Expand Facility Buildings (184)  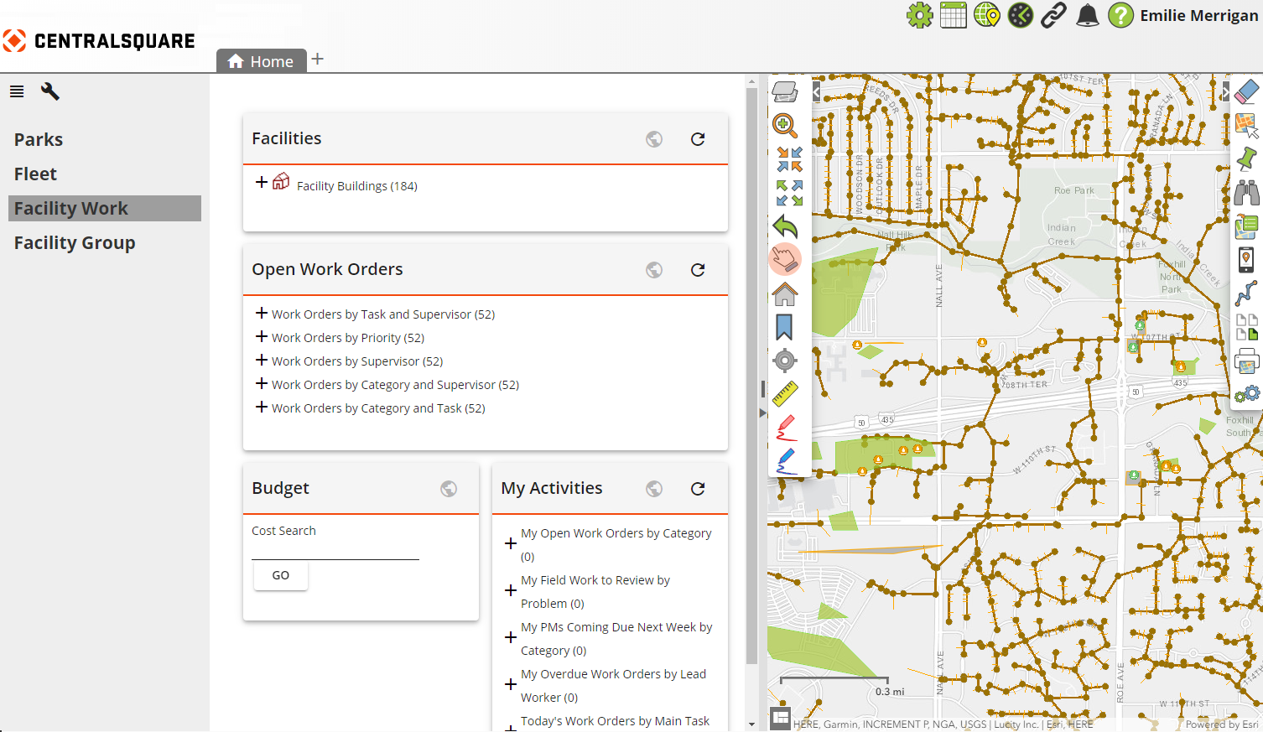click(x=262, y=182)
